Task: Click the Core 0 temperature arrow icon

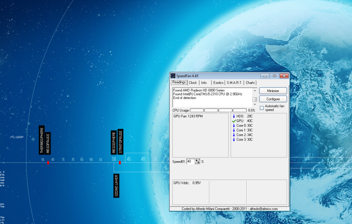Action: click(x=234, y=125)
